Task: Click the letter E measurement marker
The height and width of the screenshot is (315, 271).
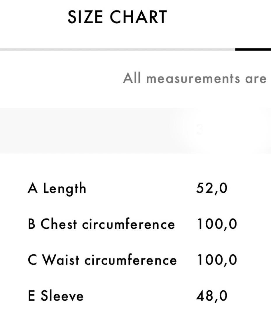Action: [x=31, y=296]
